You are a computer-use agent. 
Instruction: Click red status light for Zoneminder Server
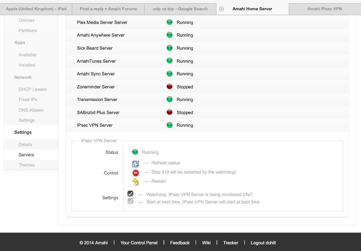click(x=170, y=87)
